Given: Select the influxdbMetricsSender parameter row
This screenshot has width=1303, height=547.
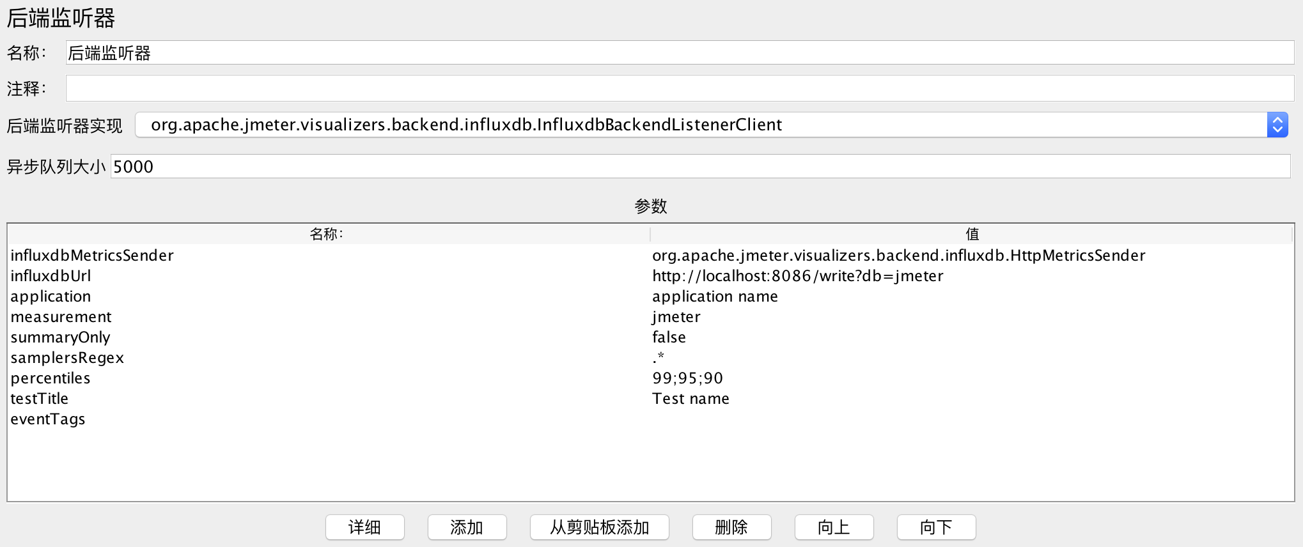Looking at the screenshot, I should (x=651, y=256).
